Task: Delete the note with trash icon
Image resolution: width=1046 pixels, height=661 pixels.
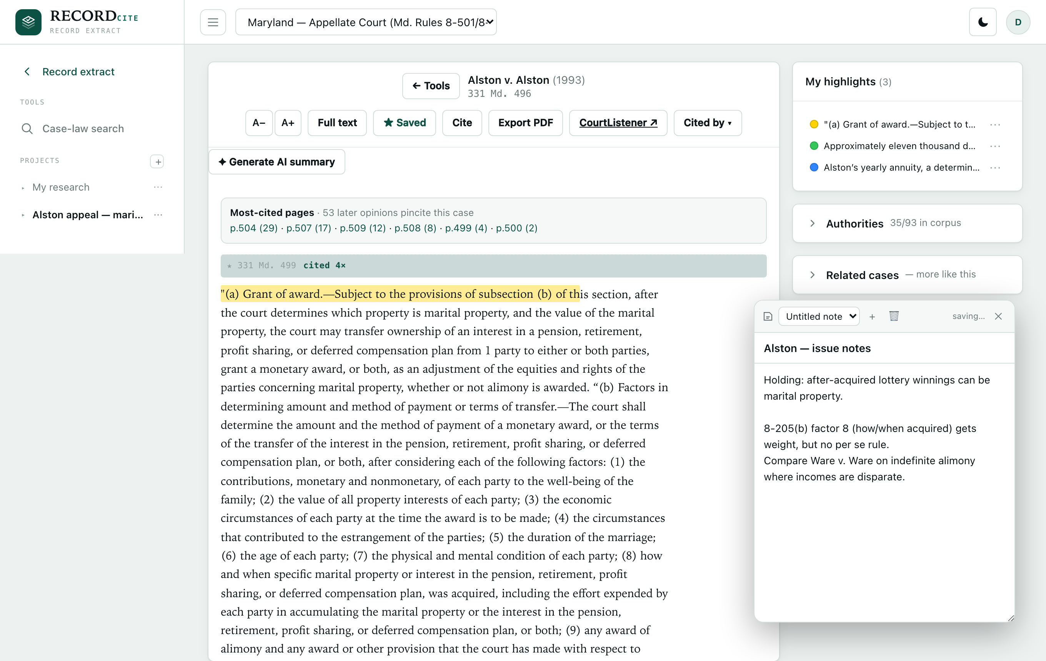Action: (x=894, y=316)
